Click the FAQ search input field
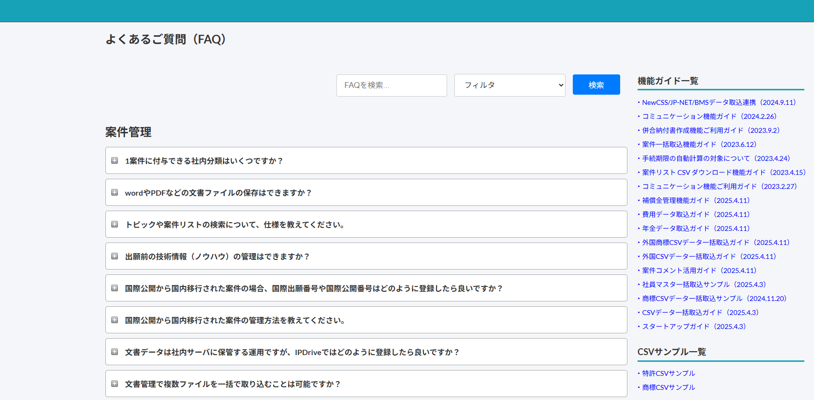Screen dimensions: 814x400 [x=392, y=85]
